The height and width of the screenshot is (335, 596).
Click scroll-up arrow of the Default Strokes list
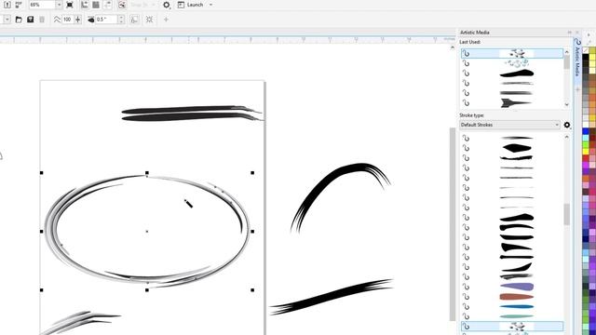(567, 137)
